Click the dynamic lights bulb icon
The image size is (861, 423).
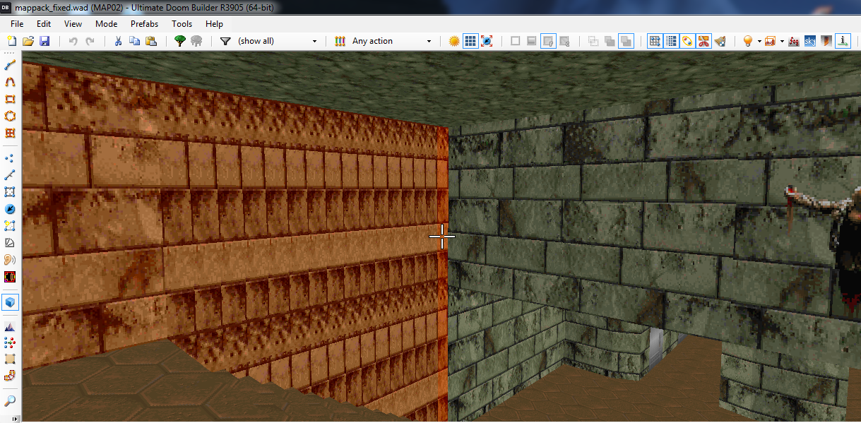pyautogui.click(x=748, y=41)
